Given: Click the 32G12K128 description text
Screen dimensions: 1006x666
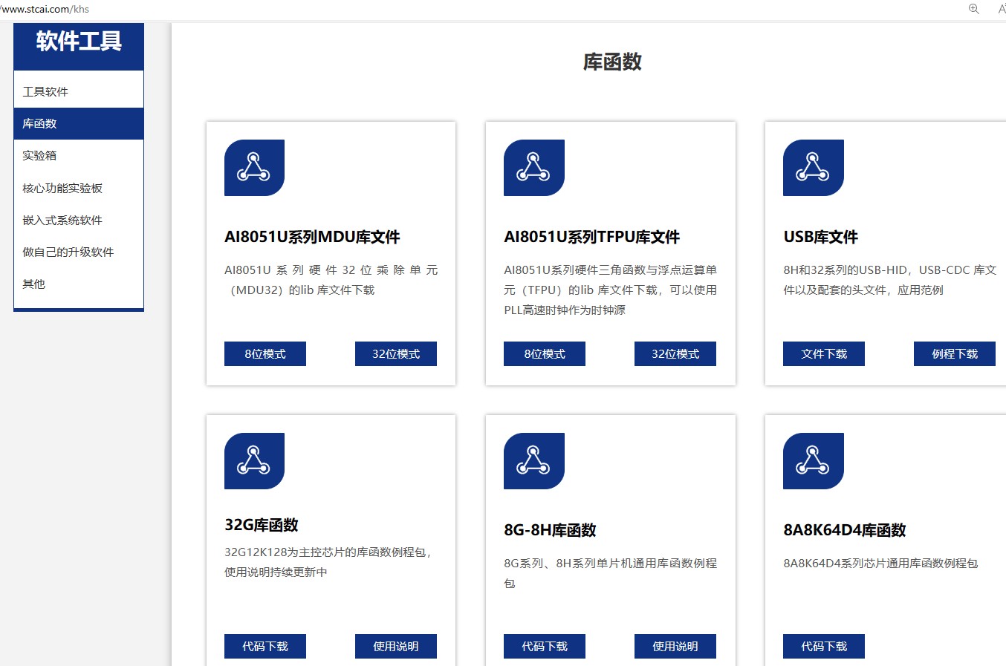Looking at the screenshot, I should [x=328, y=562].
